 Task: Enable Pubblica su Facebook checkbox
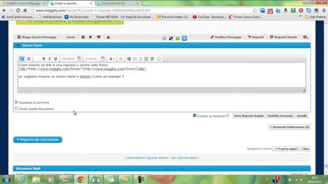pos(228,116)
